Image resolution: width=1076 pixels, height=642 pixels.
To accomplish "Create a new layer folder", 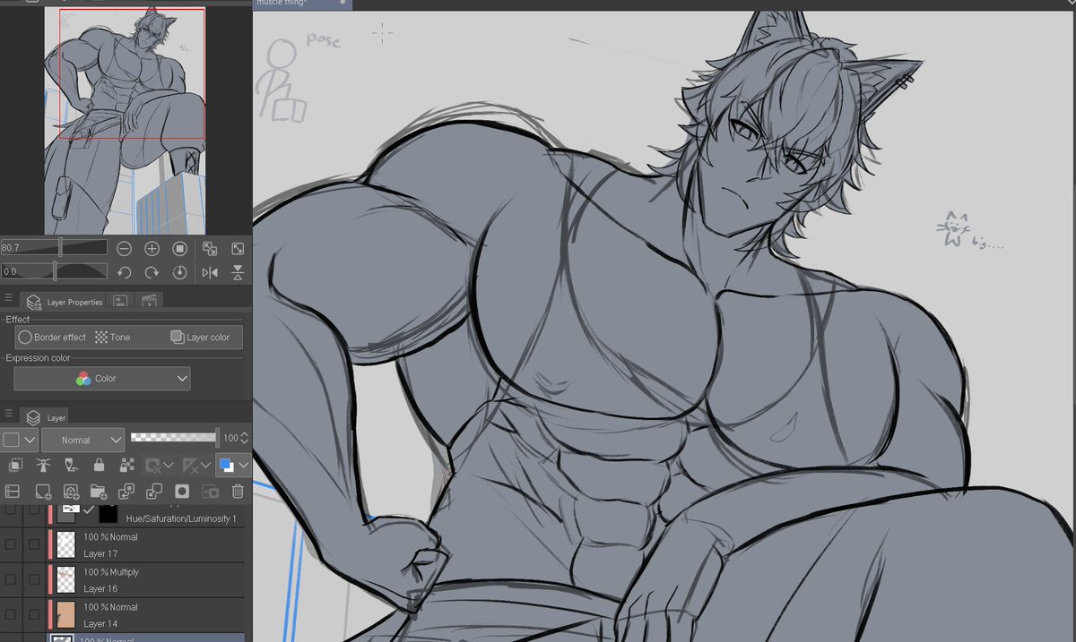I will (x=99, y=492).
